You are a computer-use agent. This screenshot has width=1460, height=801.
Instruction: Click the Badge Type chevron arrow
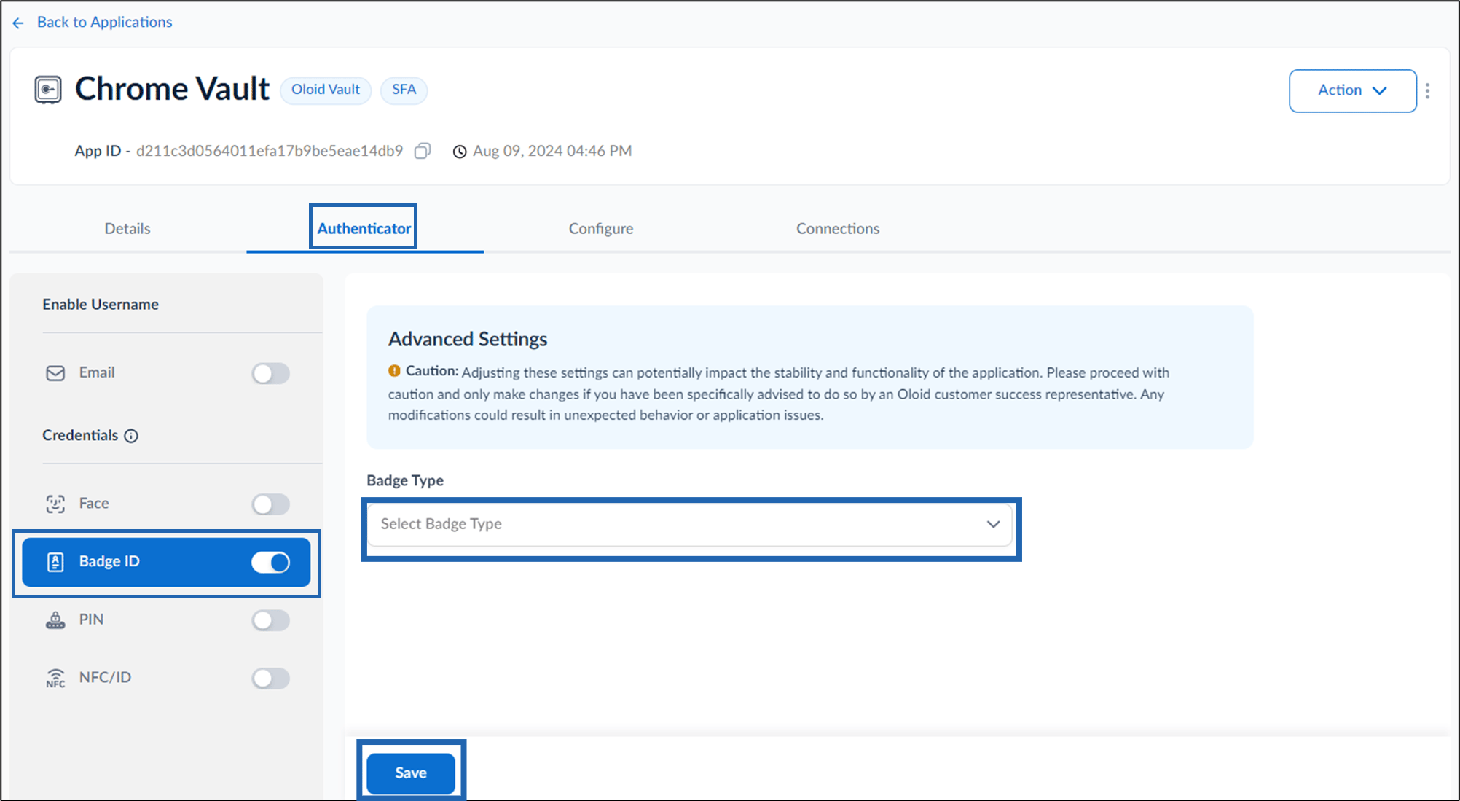coord(993,524)
